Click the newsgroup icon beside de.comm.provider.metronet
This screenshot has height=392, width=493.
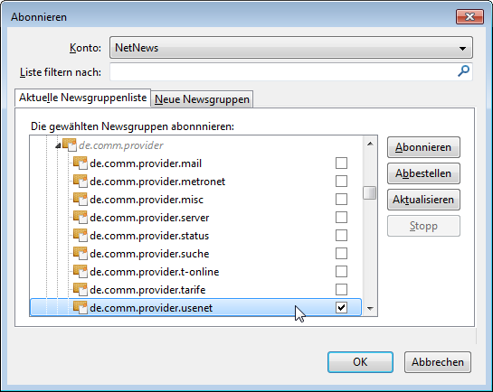click(x=81, y=181)
